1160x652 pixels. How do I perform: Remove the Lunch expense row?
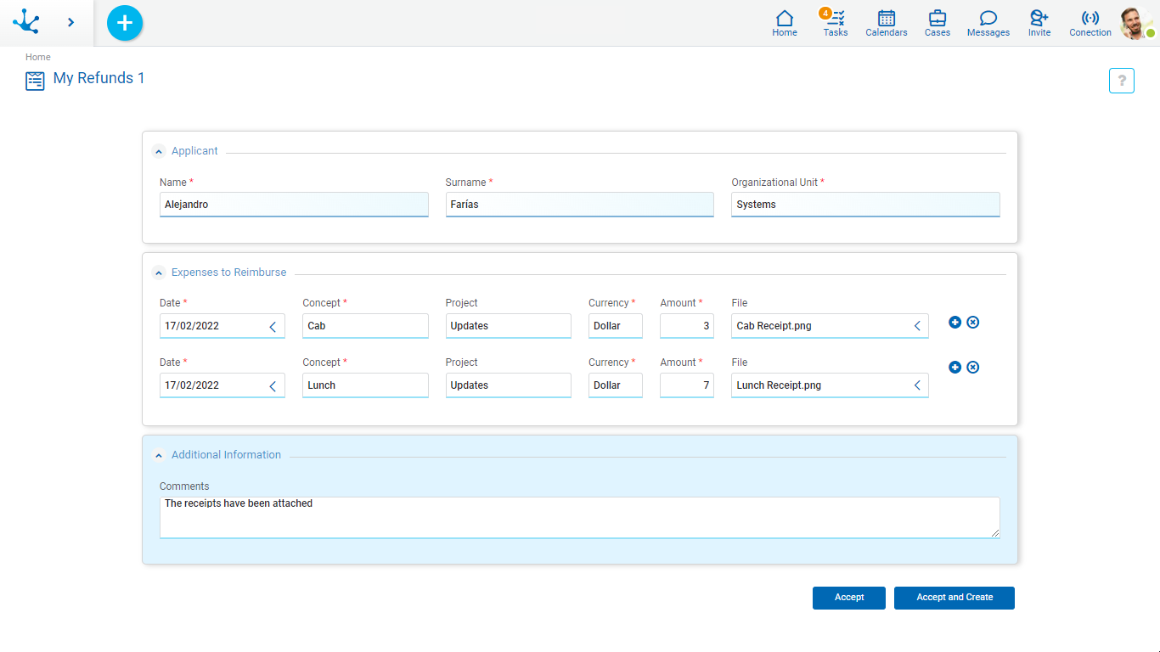point(973,368)
